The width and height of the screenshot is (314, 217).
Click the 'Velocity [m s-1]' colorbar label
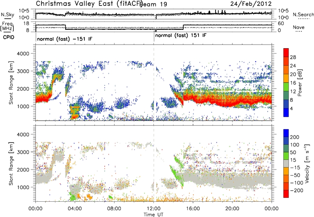pyautogui.click(x=307, y=163)
